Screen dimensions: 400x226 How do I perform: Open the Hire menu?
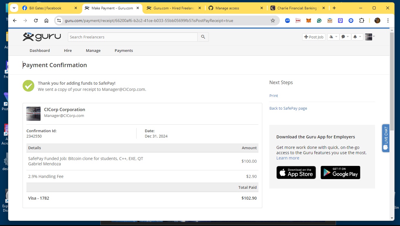(x=68, y=50)
